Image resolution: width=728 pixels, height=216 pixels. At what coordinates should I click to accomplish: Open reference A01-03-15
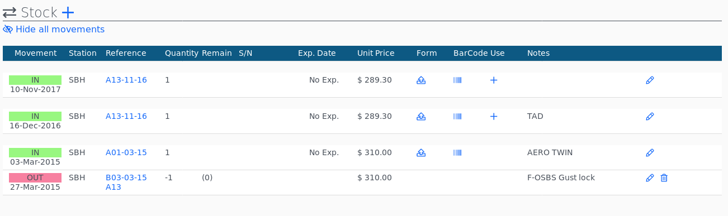click(x=126, y=152)
